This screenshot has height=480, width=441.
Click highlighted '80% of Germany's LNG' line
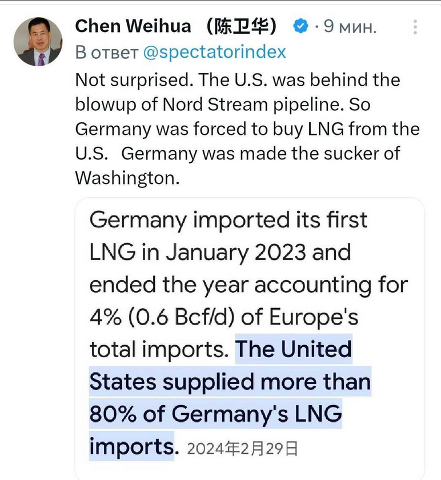[x=215, y=414]
